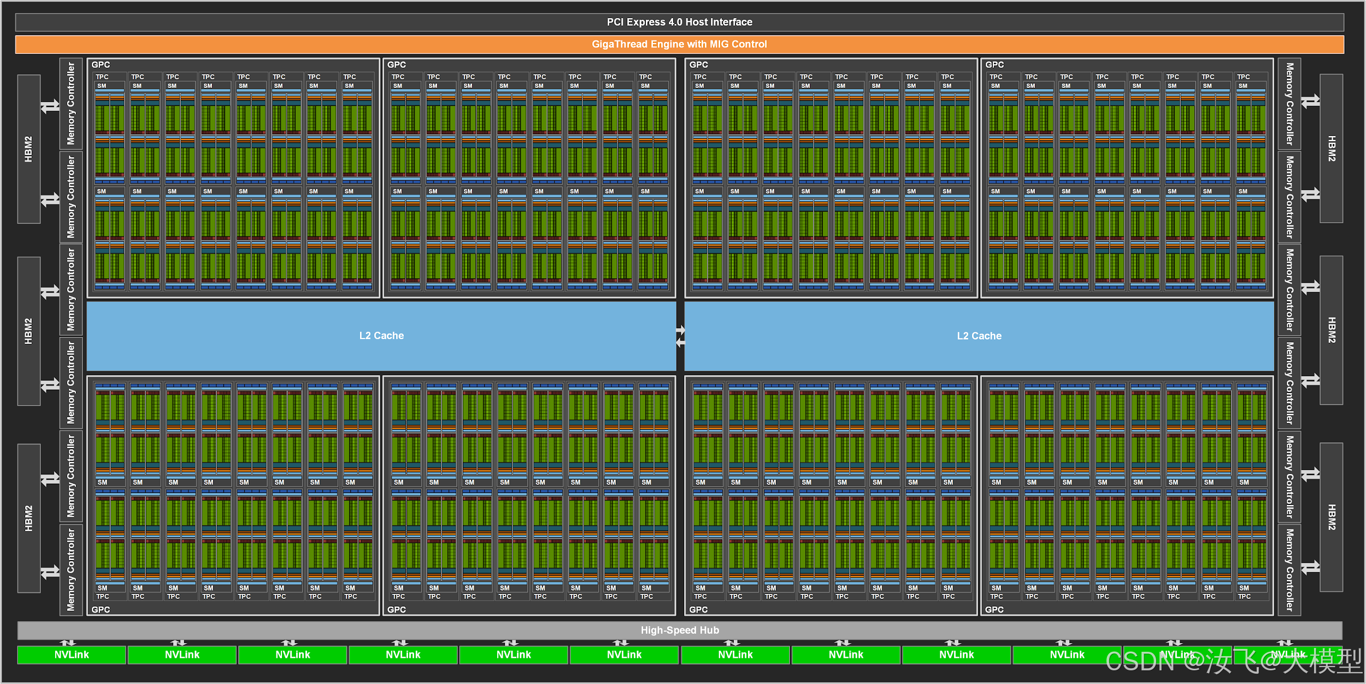This screenshot has height=684, width=1366.
Task: Click the double arrow between the L2 Cache blocks
Action: [x=680, y=336]
